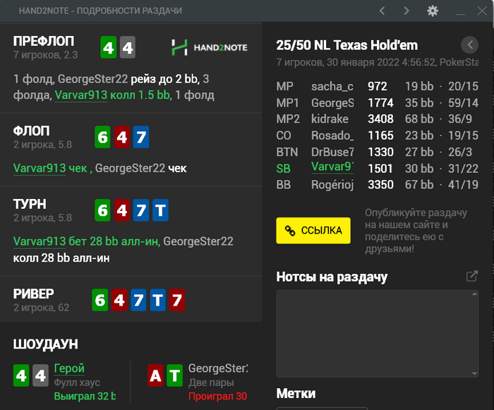Click green T card of GeorgeSter showdown

point(174,375)
